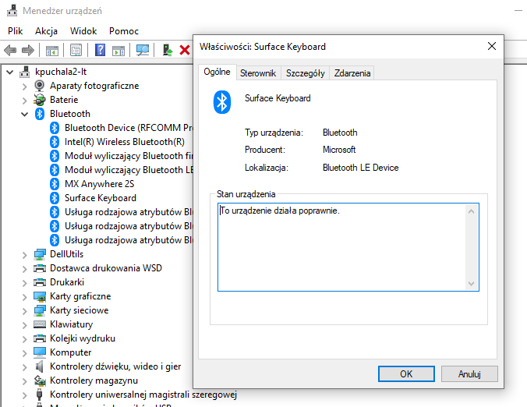The height and width of the screenshot is (407, 527).
Task: Select Moduł wyliczający Bluetooth LE entry
Action: pyautogui.click(x=129, y=170)
